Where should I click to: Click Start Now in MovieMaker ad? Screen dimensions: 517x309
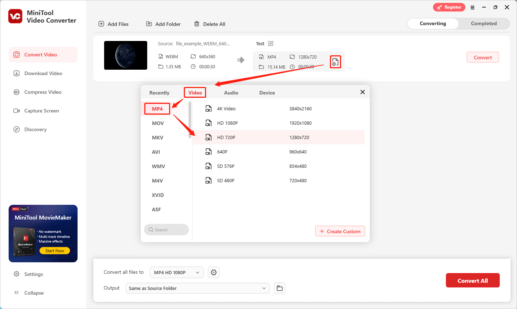tap(55, 251)
